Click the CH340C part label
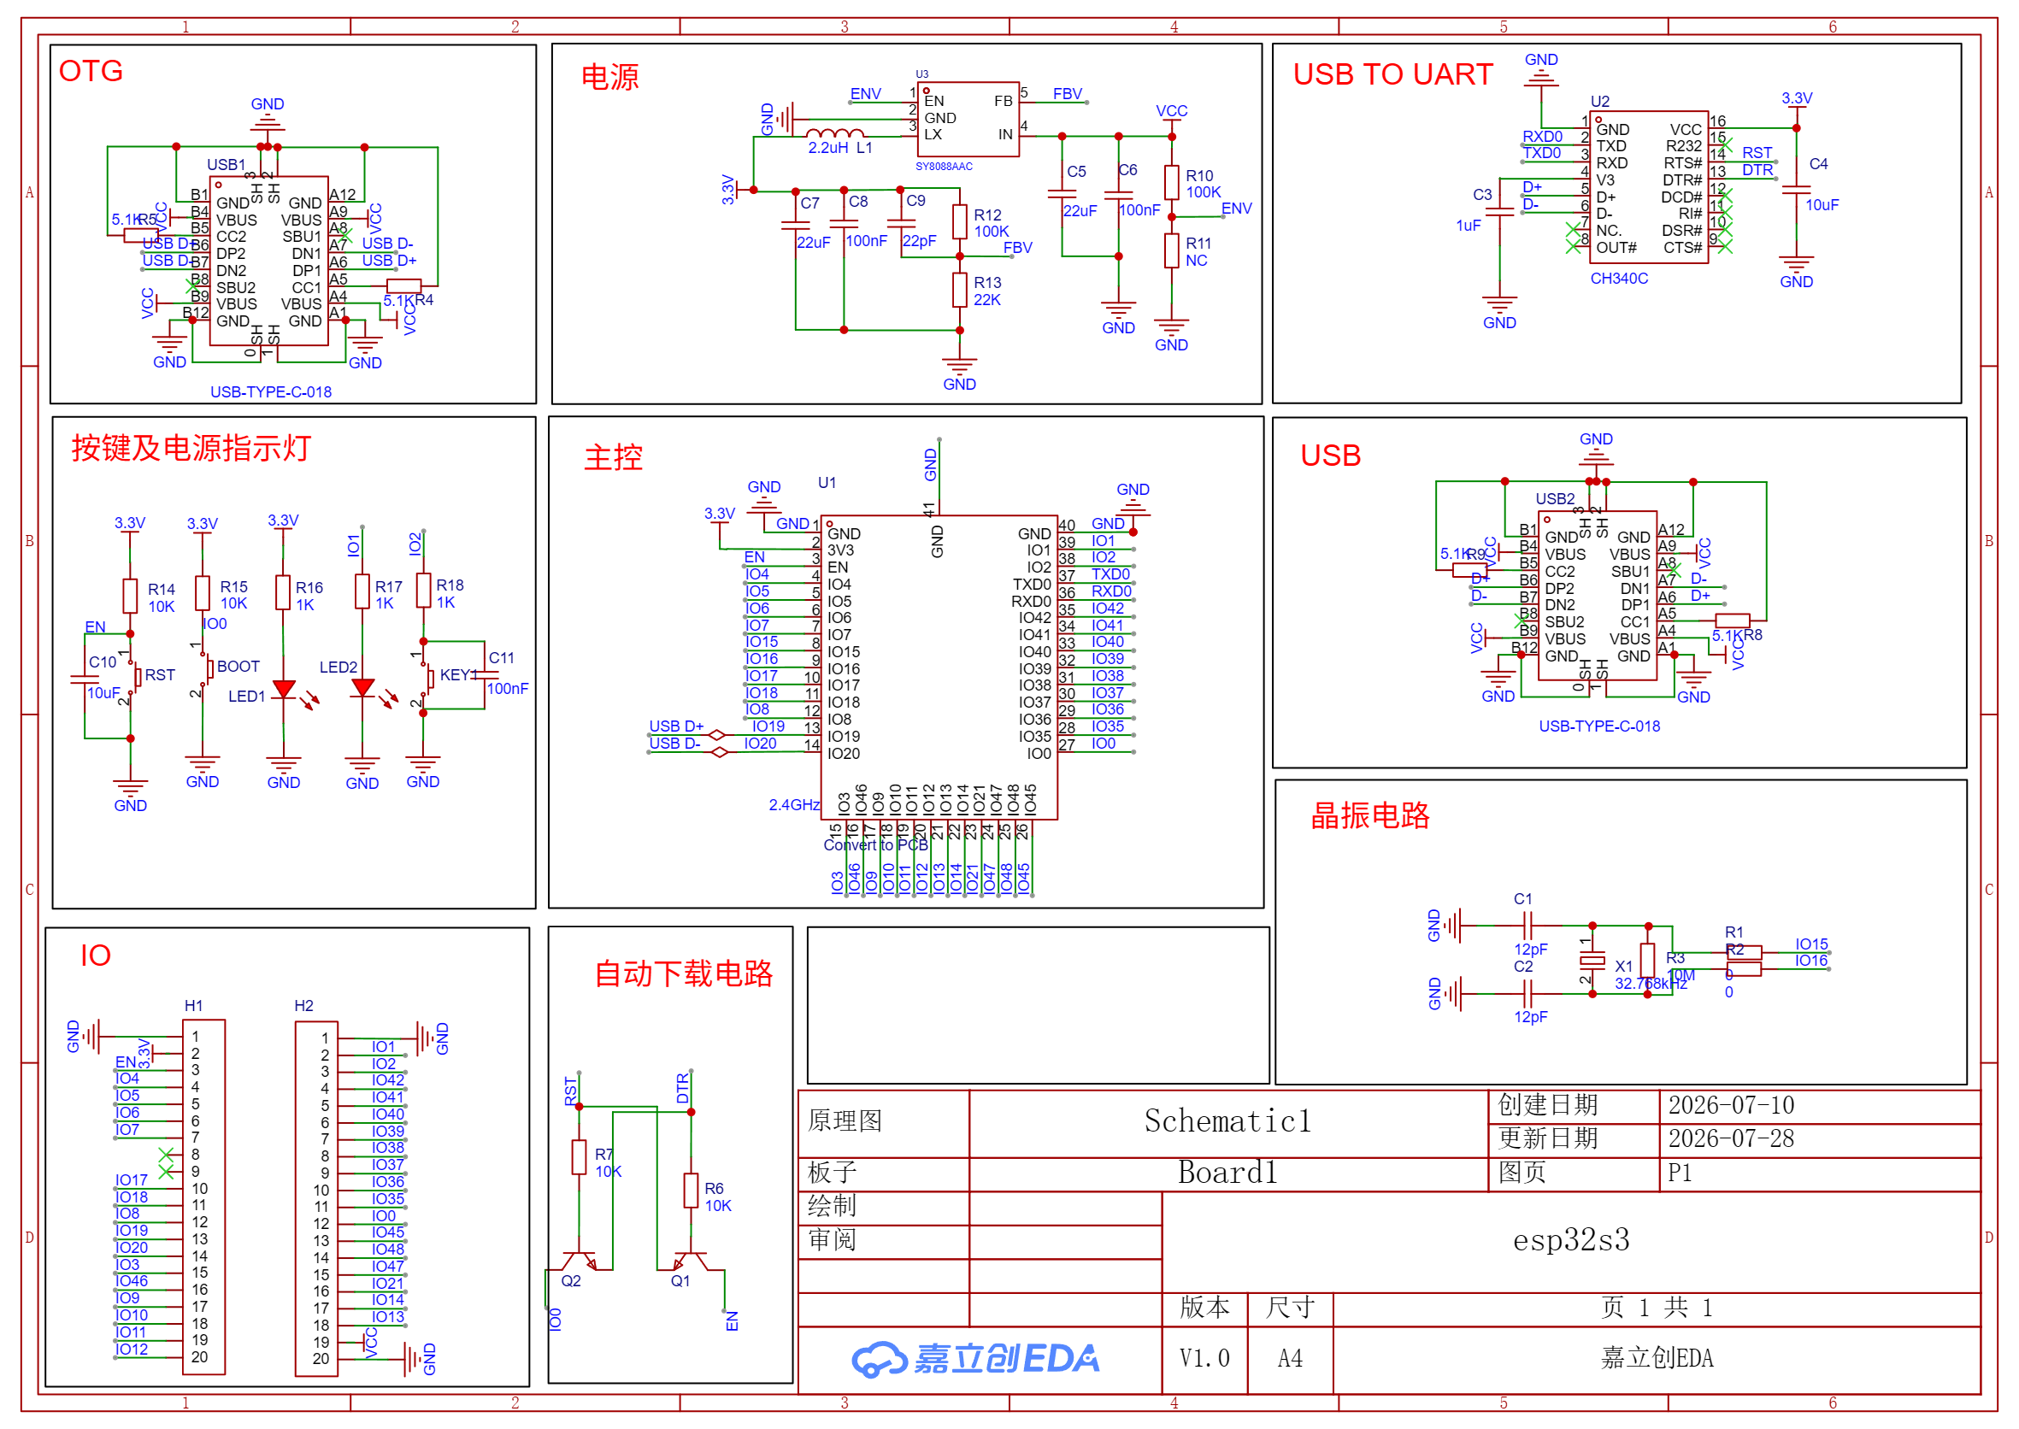This screenshot has width=2019, height=1429. click(x=1619, y=279)
